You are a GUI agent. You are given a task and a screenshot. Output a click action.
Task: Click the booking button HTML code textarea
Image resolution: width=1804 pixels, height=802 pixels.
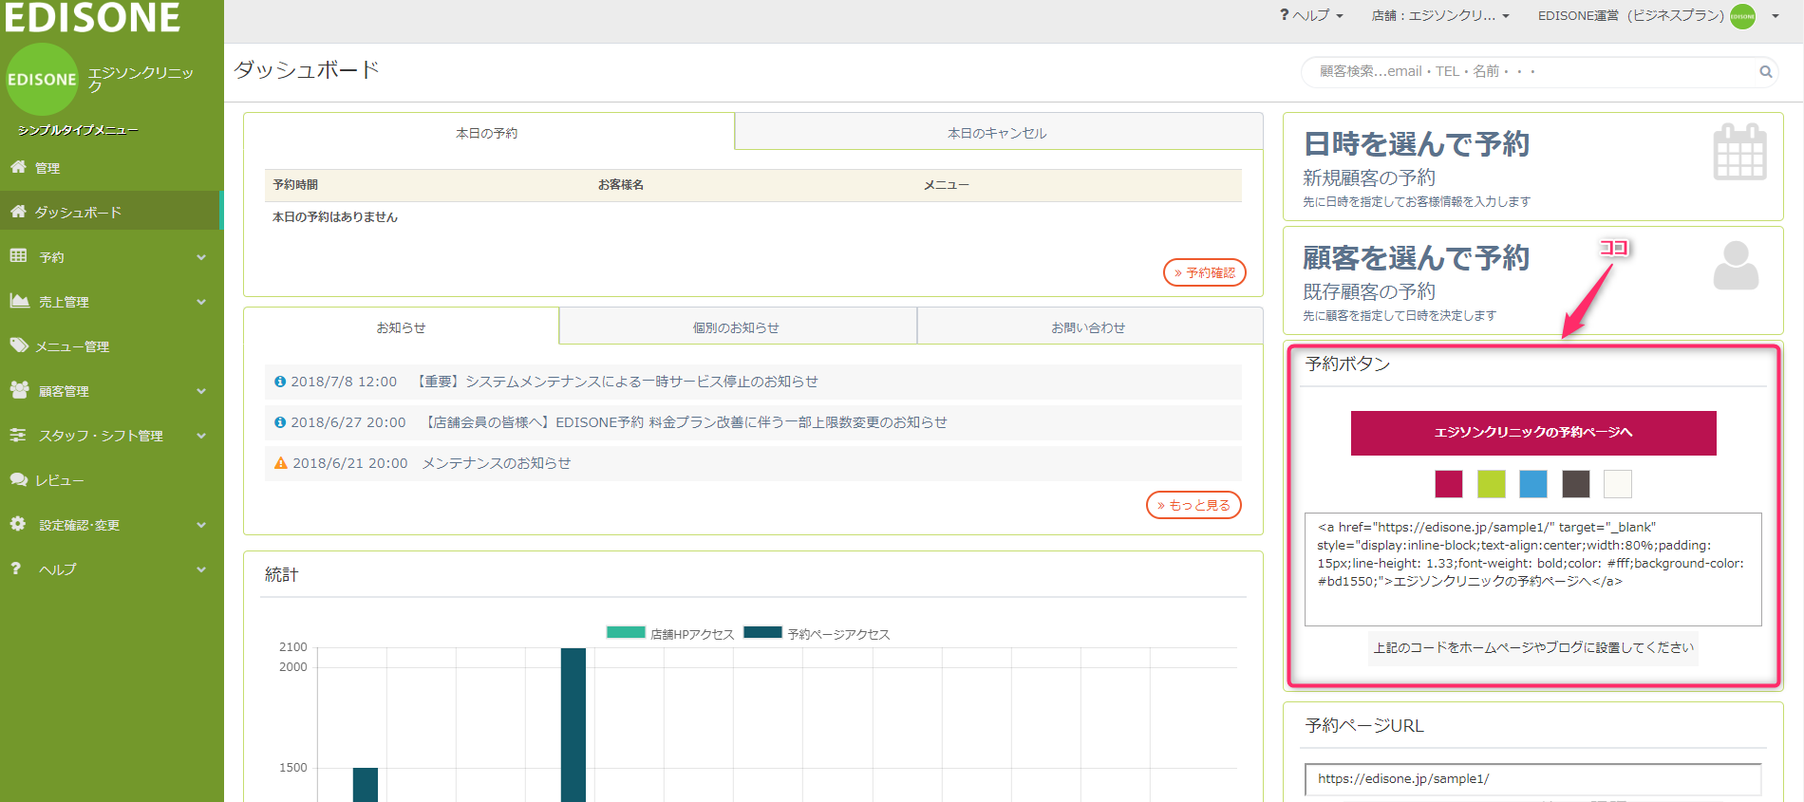[1533, 569]
